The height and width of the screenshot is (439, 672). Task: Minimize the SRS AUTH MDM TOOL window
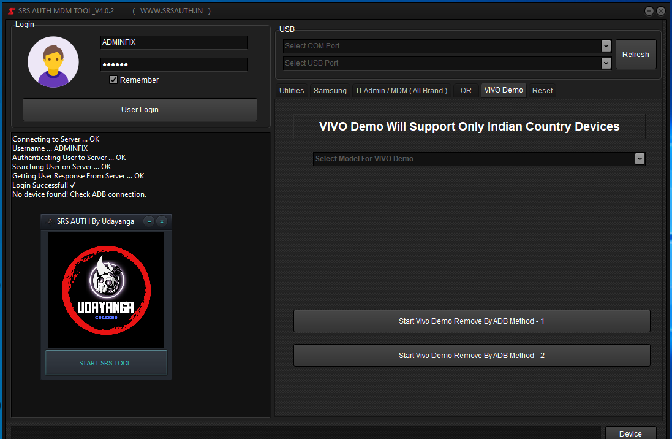[x=649, y=11]
